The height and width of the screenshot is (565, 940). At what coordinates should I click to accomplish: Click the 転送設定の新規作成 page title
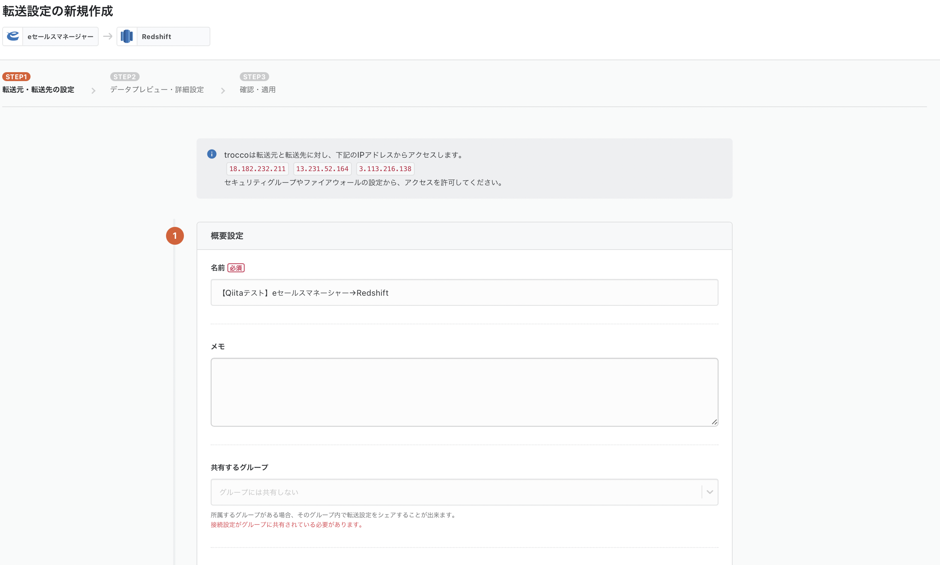(58, 11)
